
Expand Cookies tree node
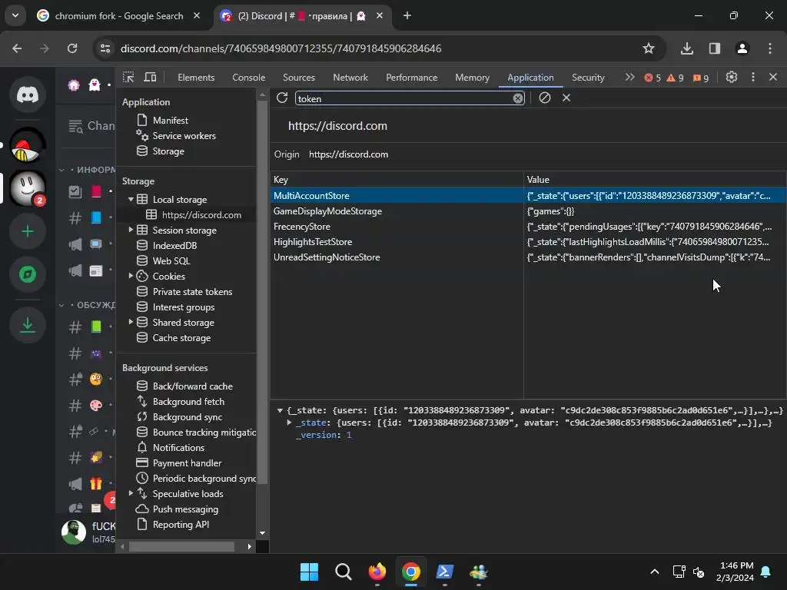coord(131,276)
